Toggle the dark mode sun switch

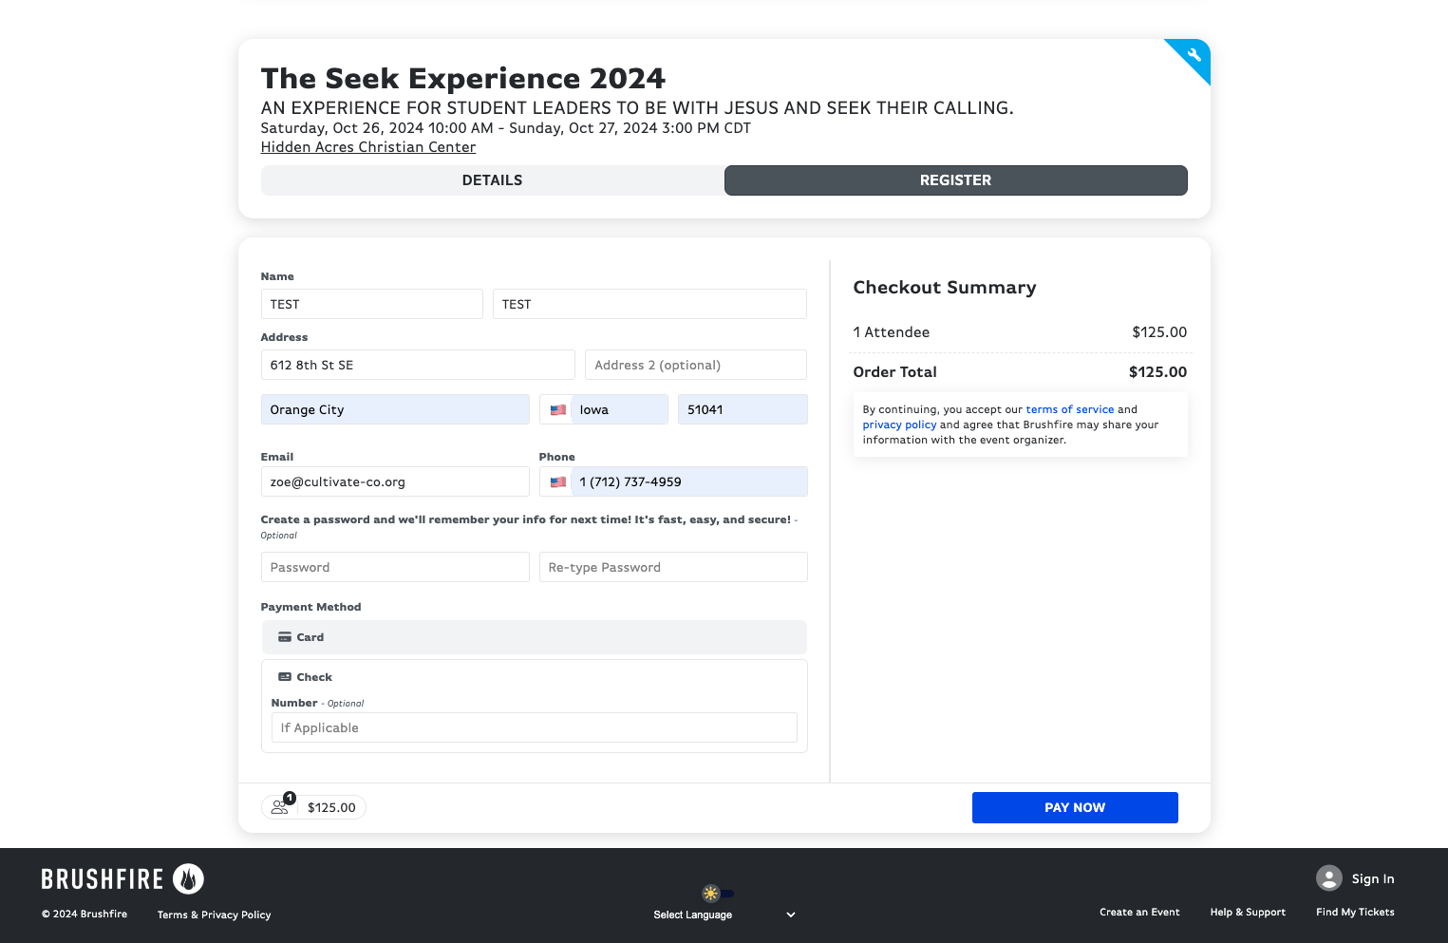717,893
